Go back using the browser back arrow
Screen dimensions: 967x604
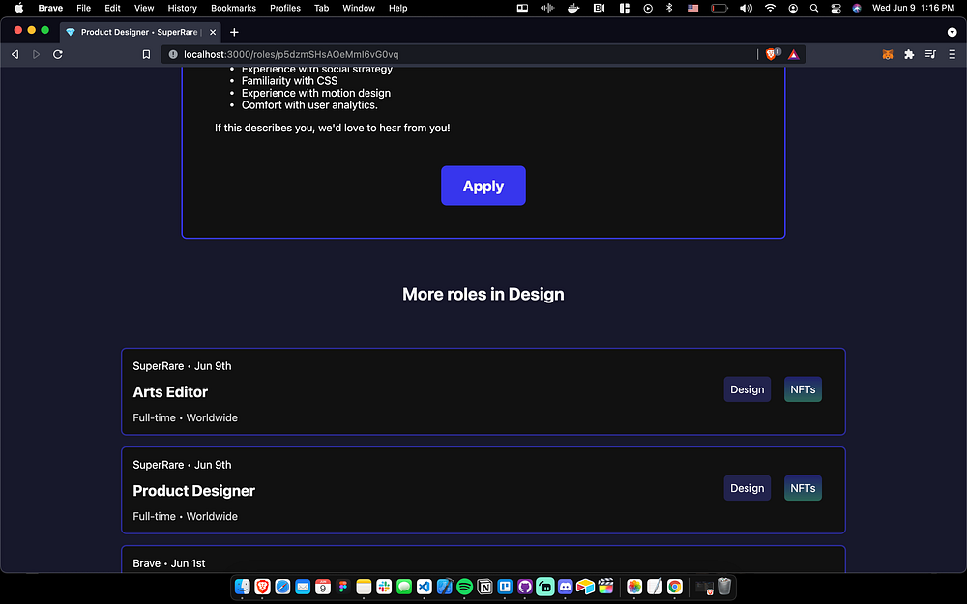[x=15, y=54]
